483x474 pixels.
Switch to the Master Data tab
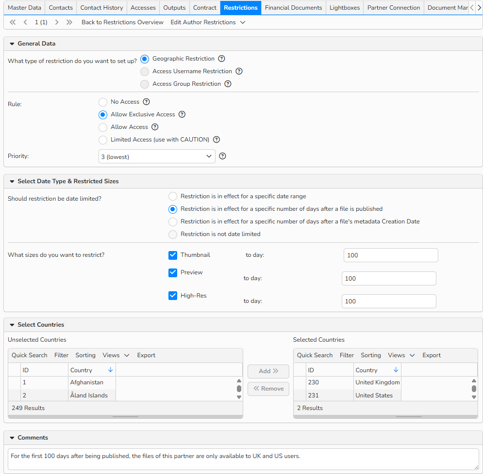[24, 8]
